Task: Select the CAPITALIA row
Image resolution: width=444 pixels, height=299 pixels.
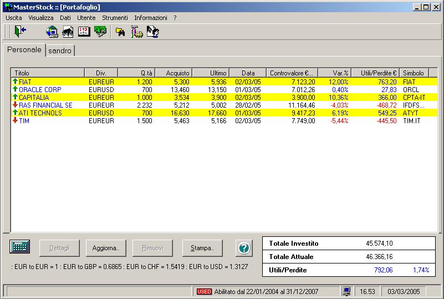Action: [224, 97]
